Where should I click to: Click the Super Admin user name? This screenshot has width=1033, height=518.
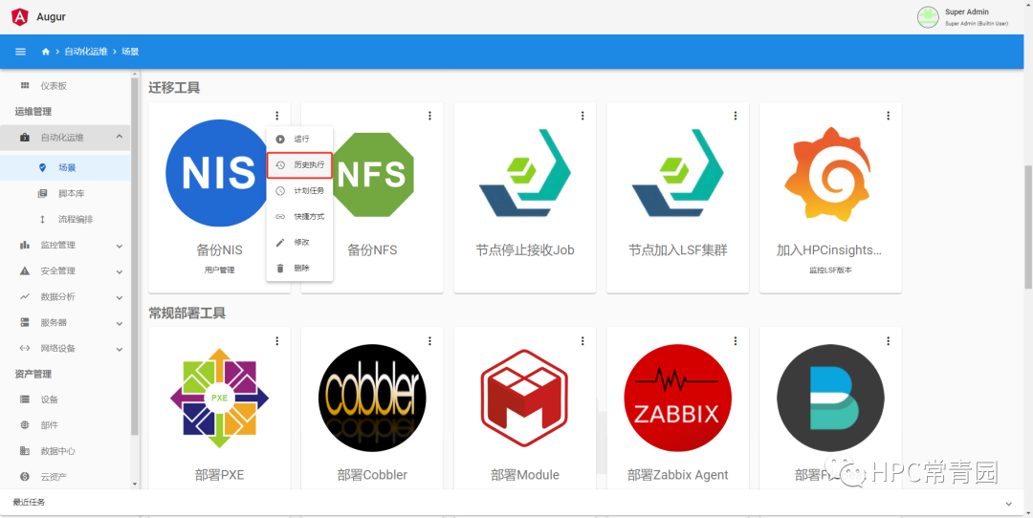966,11
